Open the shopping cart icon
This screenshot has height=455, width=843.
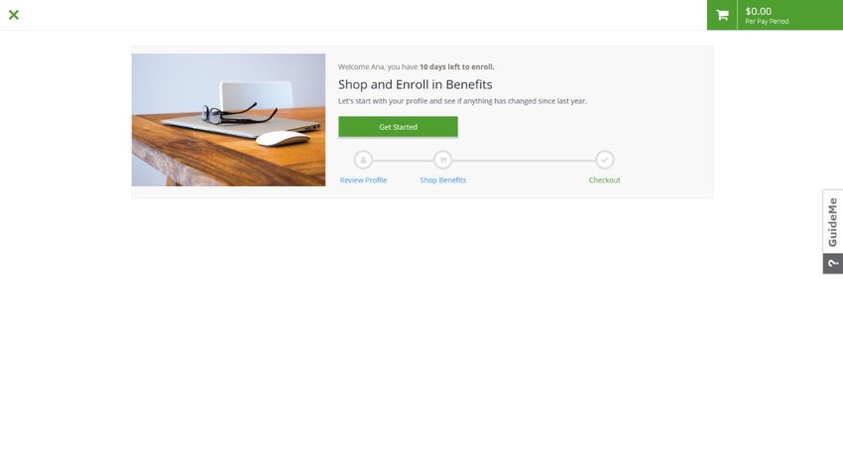[722, 15]
